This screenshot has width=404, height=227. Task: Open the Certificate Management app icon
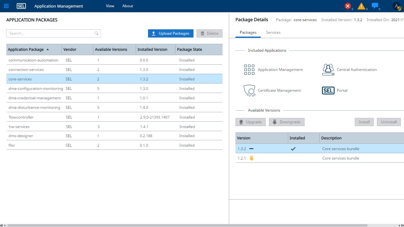(249, 90)
